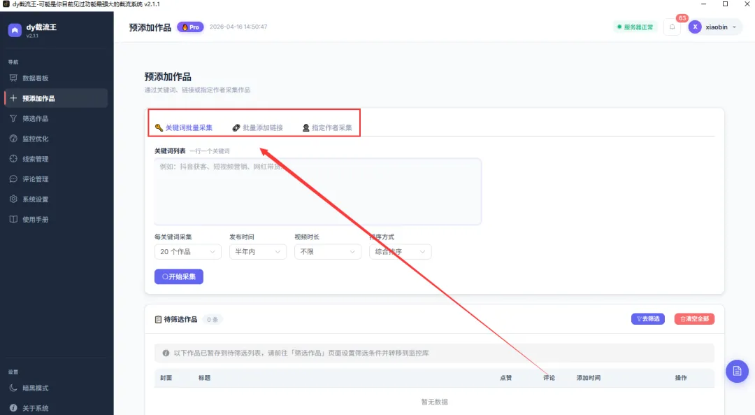This screenshot has width=755, height=415.
Task: Open notifications bell icon
Action: (x=673, y=27)
